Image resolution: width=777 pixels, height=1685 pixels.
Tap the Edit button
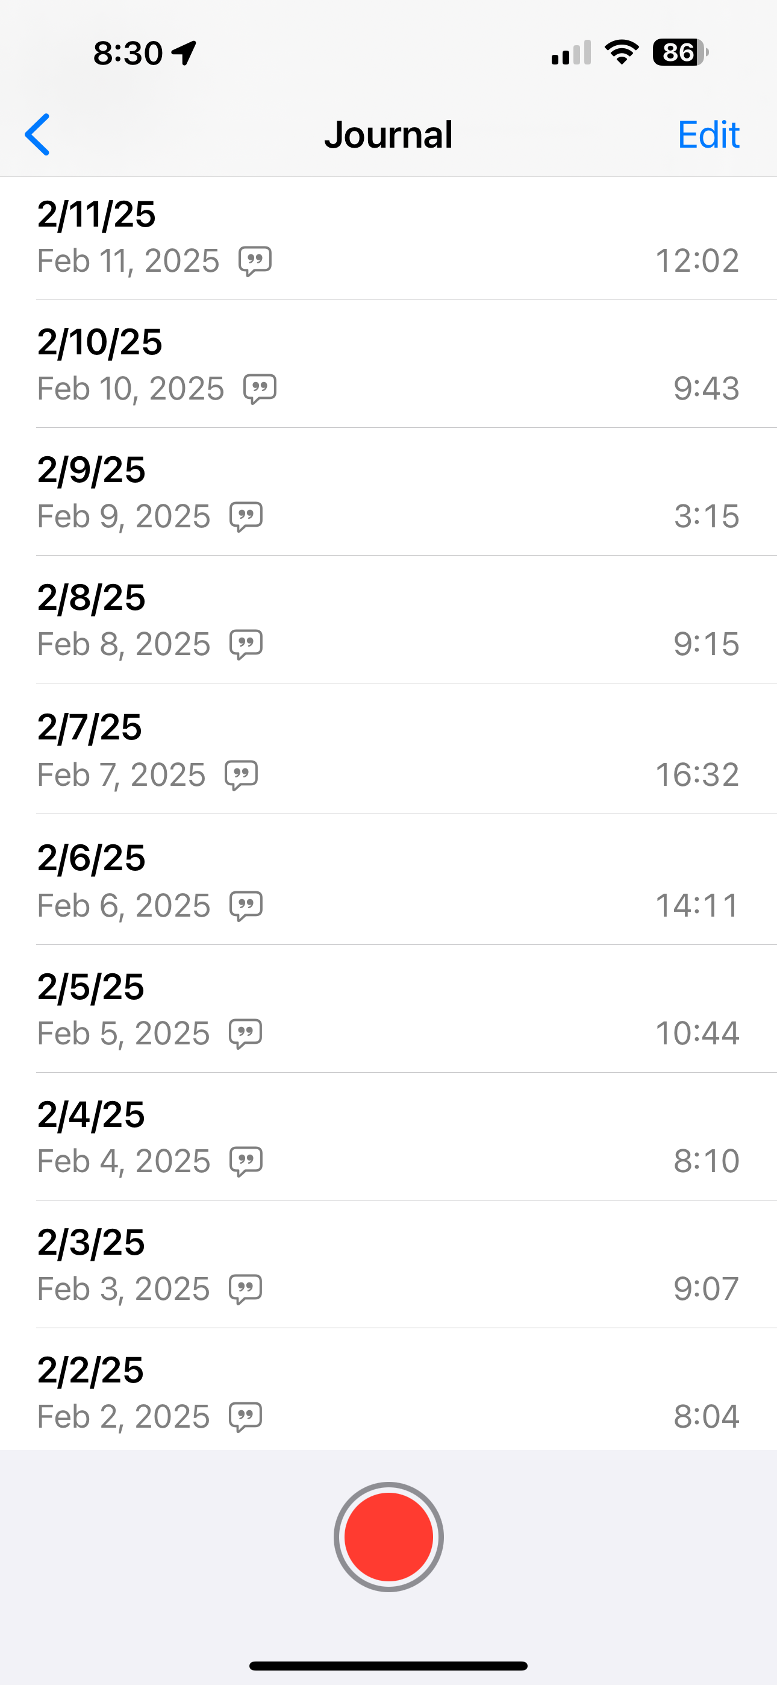click(708, 135)
